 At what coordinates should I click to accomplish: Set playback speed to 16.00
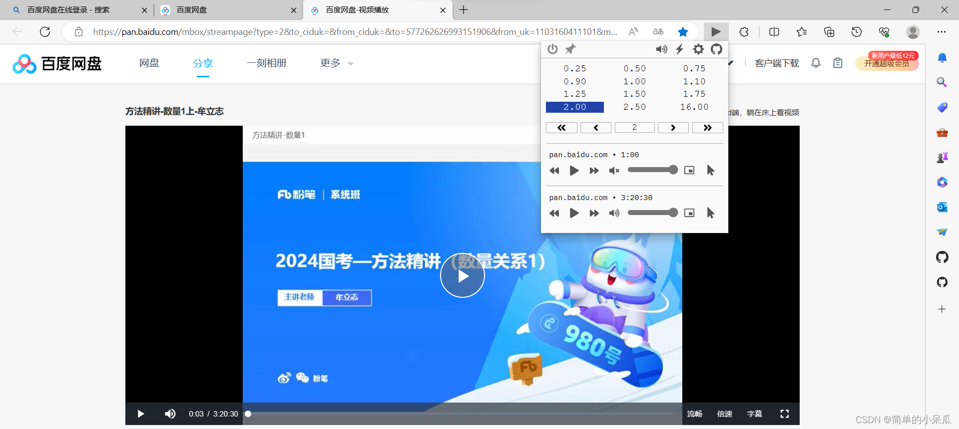coord(694,107)
